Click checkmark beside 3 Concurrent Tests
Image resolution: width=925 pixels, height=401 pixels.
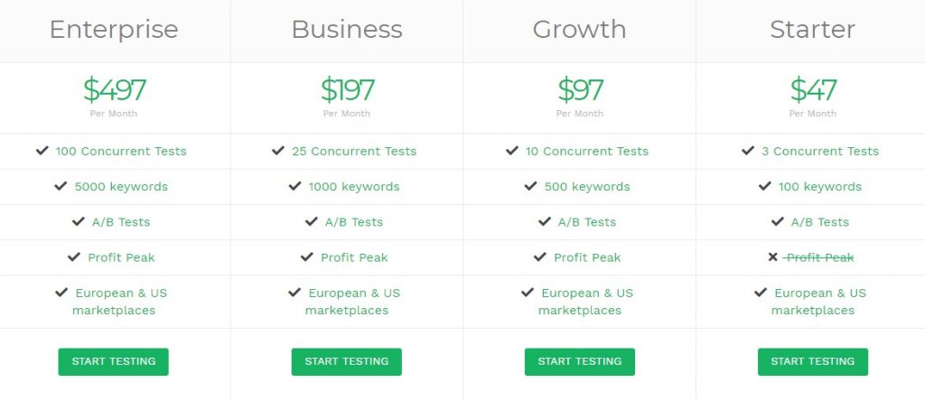(x=747, y=151)
